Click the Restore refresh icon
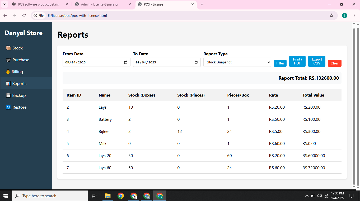 point(8,107)
